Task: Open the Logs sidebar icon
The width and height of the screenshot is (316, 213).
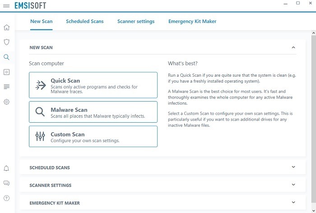Action: (x=6, y=87)
